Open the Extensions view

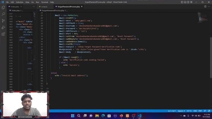3,34
